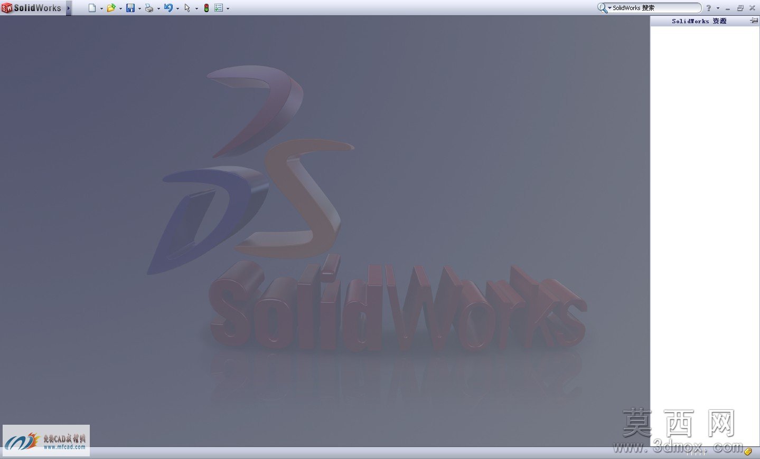
Task: Click the search magnifier icon
Action: click(602, 8)
